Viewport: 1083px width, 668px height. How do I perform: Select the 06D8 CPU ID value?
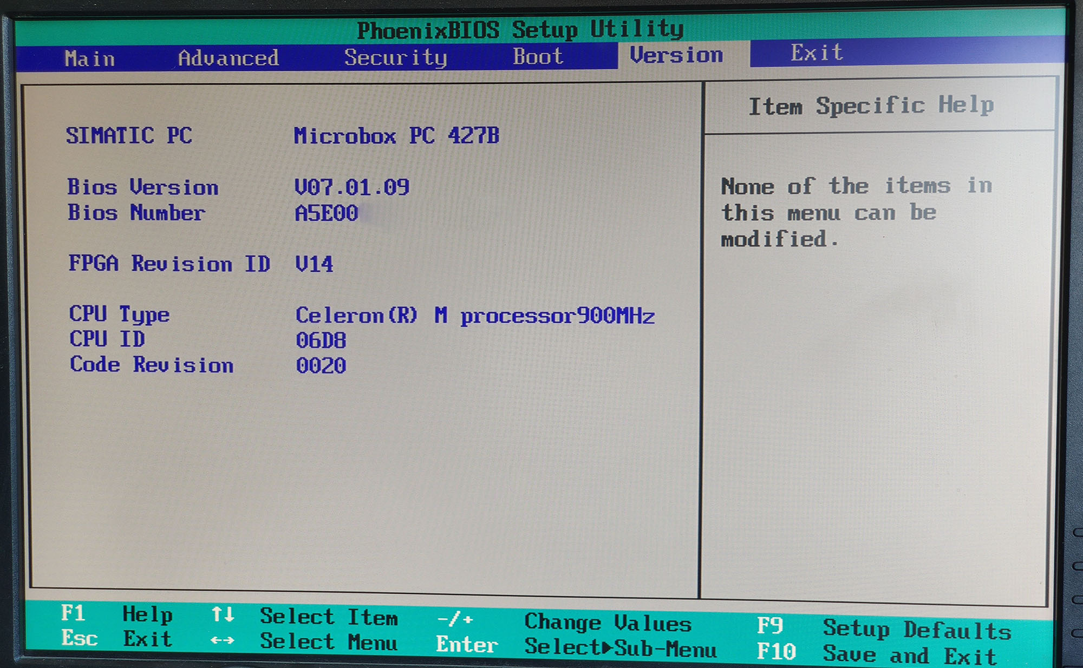tap(321, 340)
